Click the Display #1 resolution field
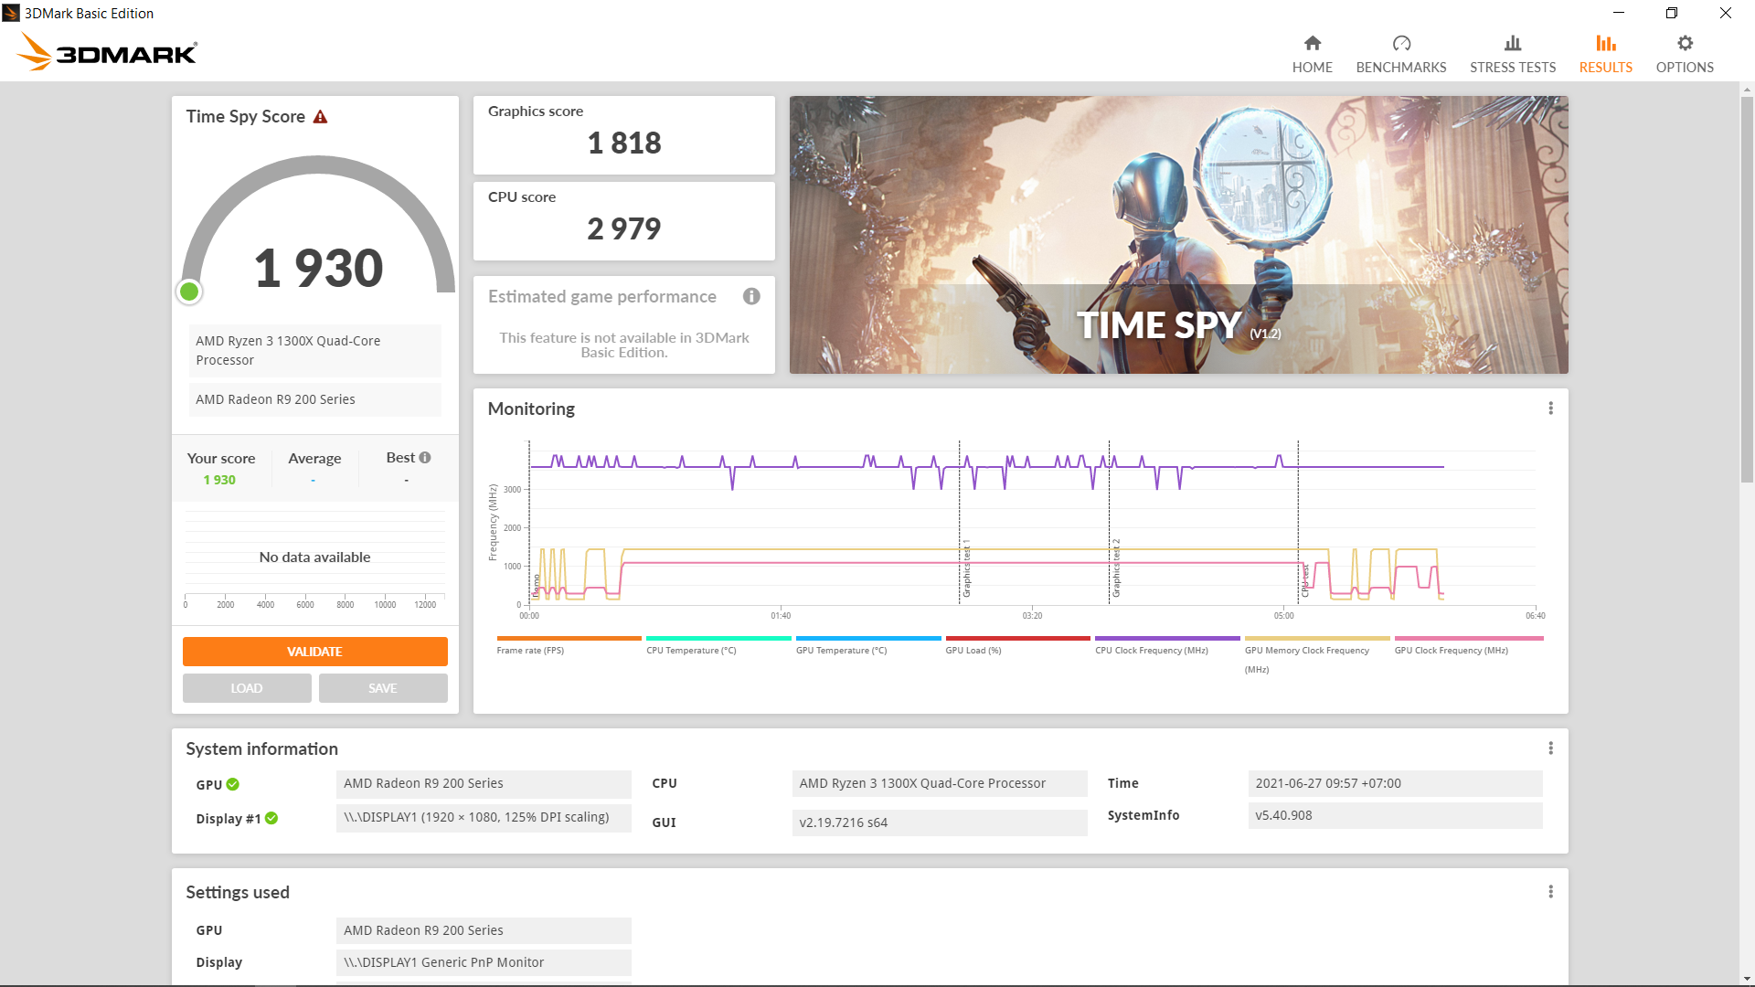 pos(484,818)
